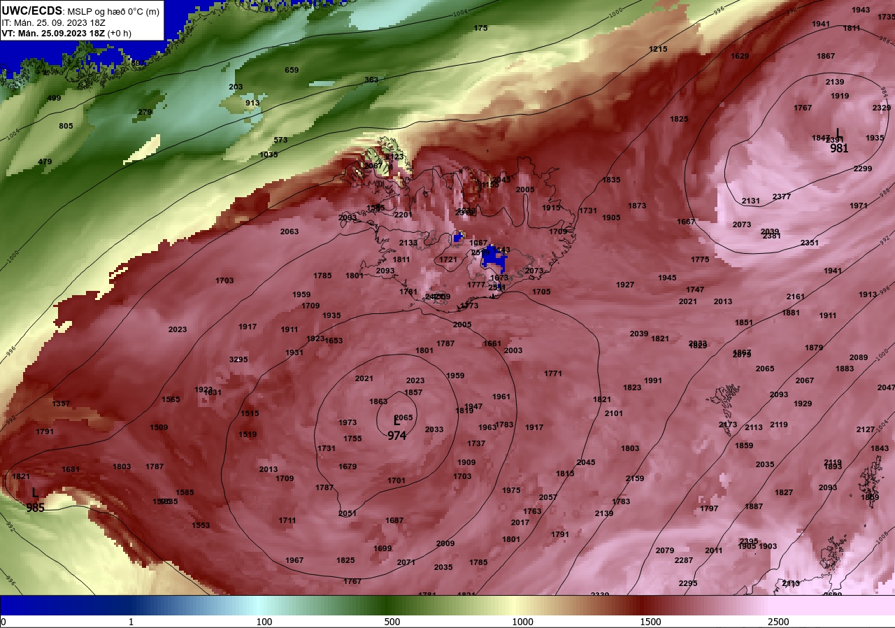Viewport: 895px width, 628px height.
Task: Click the height value 1357
Action: point(61,404)
